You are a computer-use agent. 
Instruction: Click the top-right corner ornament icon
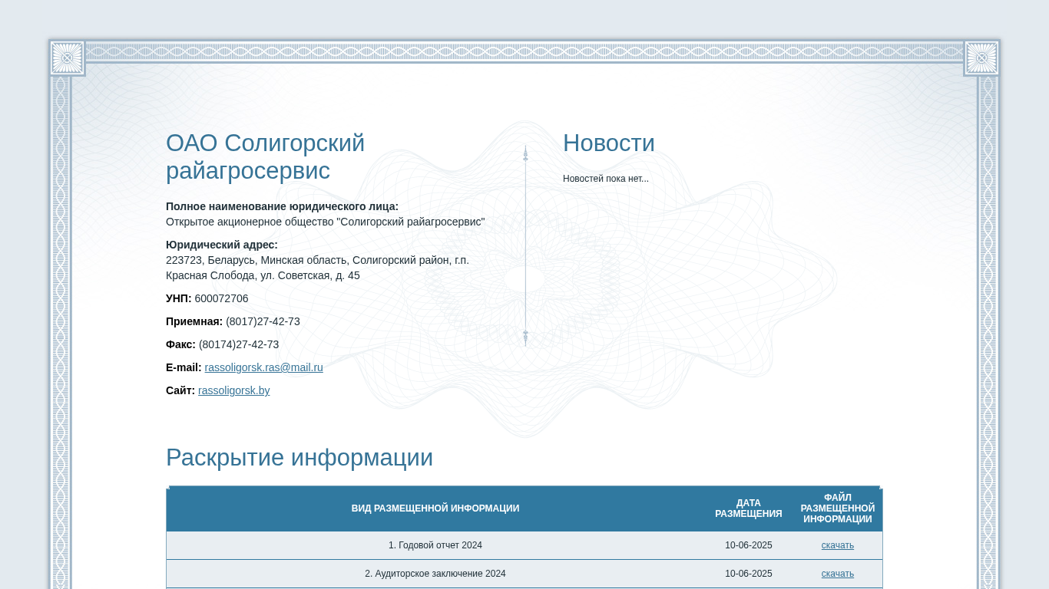click(981, 58)
